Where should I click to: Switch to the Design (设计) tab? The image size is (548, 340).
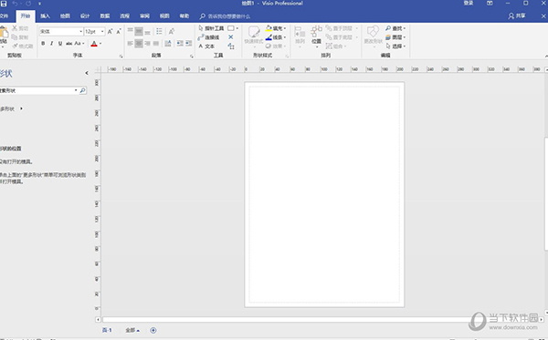[x=85, y=16]
